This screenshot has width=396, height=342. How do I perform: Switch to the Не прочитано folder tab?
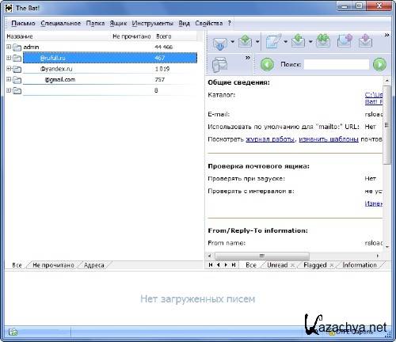coord(53,265)
